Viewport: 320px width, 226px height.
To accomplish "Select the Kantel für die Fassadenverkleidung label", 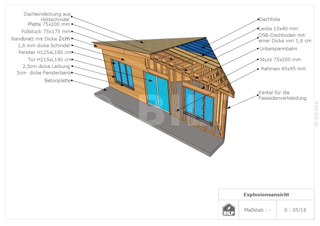I will [x=282, y=95].
